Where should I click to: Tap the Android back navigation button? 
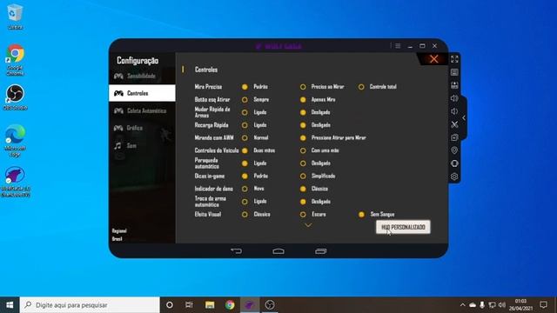[x=236, y=251]
